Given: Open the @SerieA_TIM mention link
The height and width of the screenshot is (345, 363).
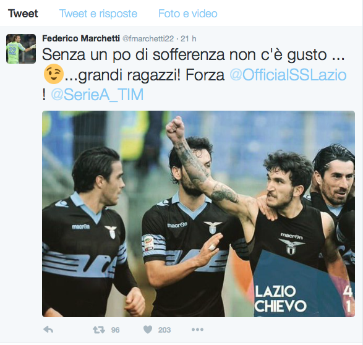Looking at the screenshot, I should [97, 95].
